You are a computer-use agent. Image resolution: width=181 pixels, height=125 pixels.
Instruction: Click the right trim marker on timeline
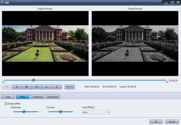click(167, 82)
